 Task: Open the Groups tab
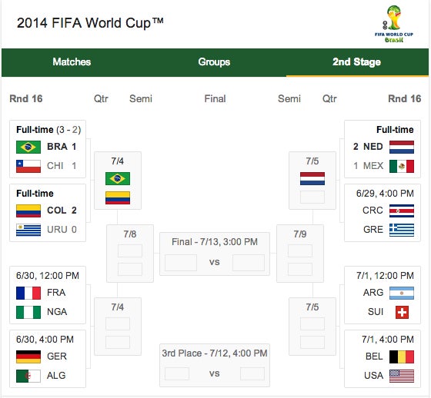coord(214,62)
